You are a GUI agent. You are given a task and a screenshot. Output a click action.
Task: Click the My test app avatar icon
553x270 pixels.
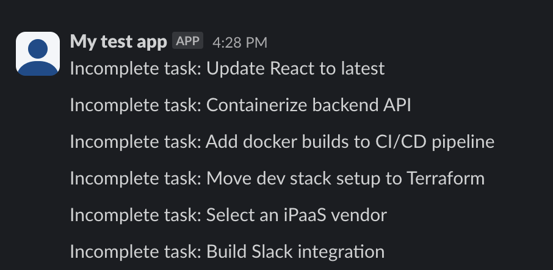pos(38,54)
